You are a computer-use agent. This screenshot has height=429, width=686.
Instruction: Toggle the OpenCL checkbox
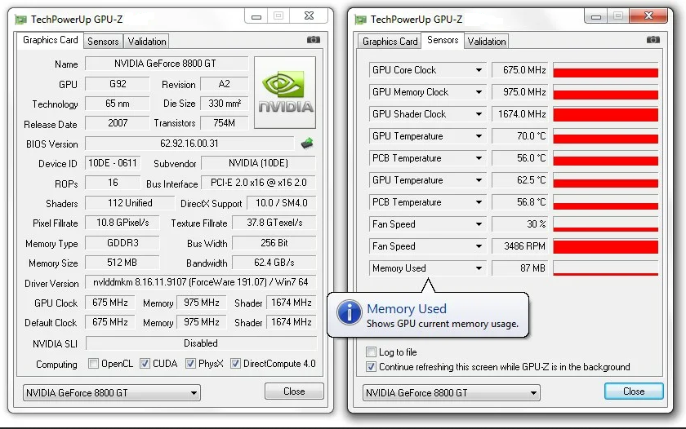(x=93, y=364)
